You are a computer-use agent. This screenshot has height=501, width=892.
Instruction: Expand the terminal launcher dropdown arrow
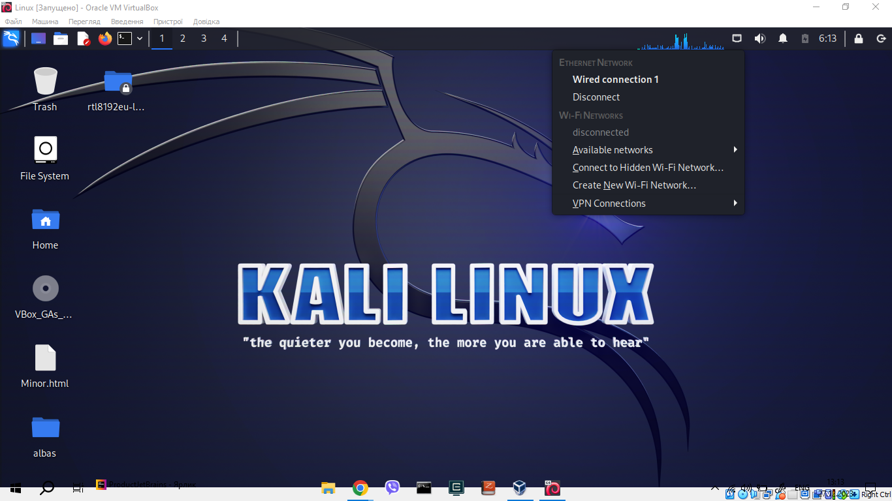140,38
